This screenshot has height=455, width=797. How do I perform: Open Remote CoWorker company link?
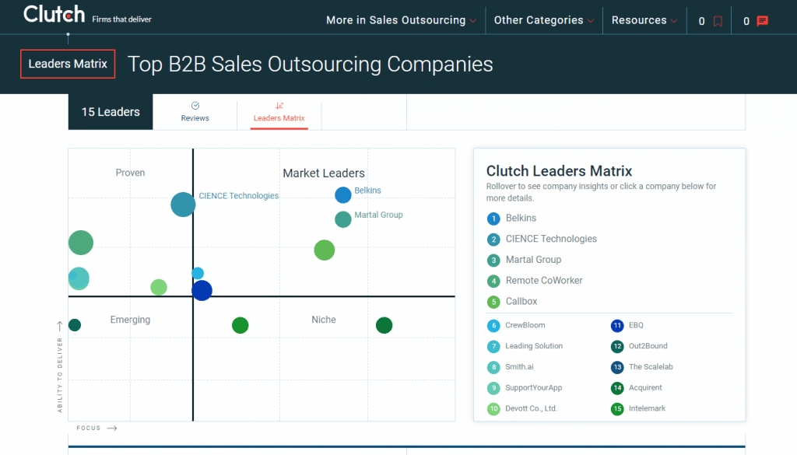pos(544,280)
